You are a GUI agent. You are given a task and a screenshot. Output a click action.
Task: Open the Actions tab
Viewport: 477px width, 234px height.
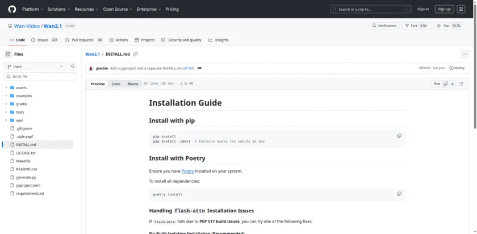coord(119,40)
